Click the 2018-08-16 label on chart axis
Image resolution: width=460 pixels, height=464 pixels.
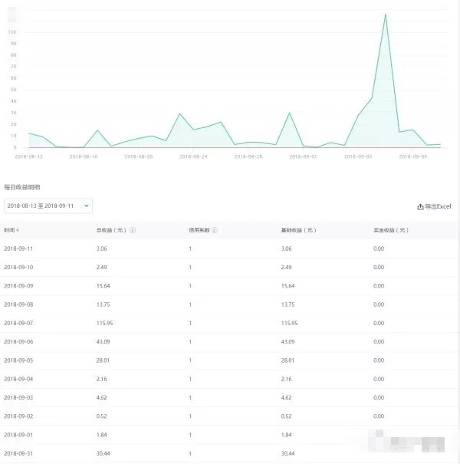pyautogui.click(x=84, y=156)
